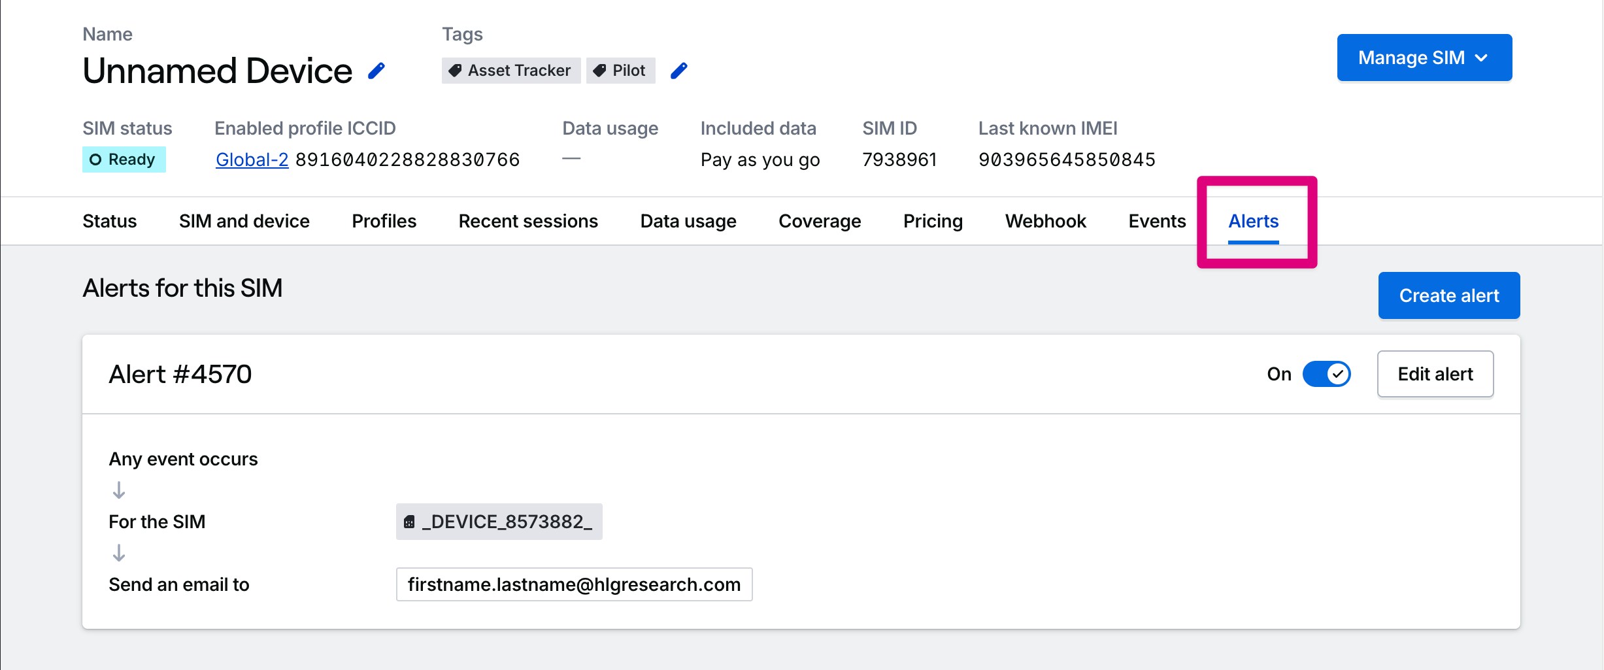Image resolution: width=1604 pixels, height=670 pixels.
Task: Toggle Alert #4570 on/off switch
Action: (x=1326, y=374)
